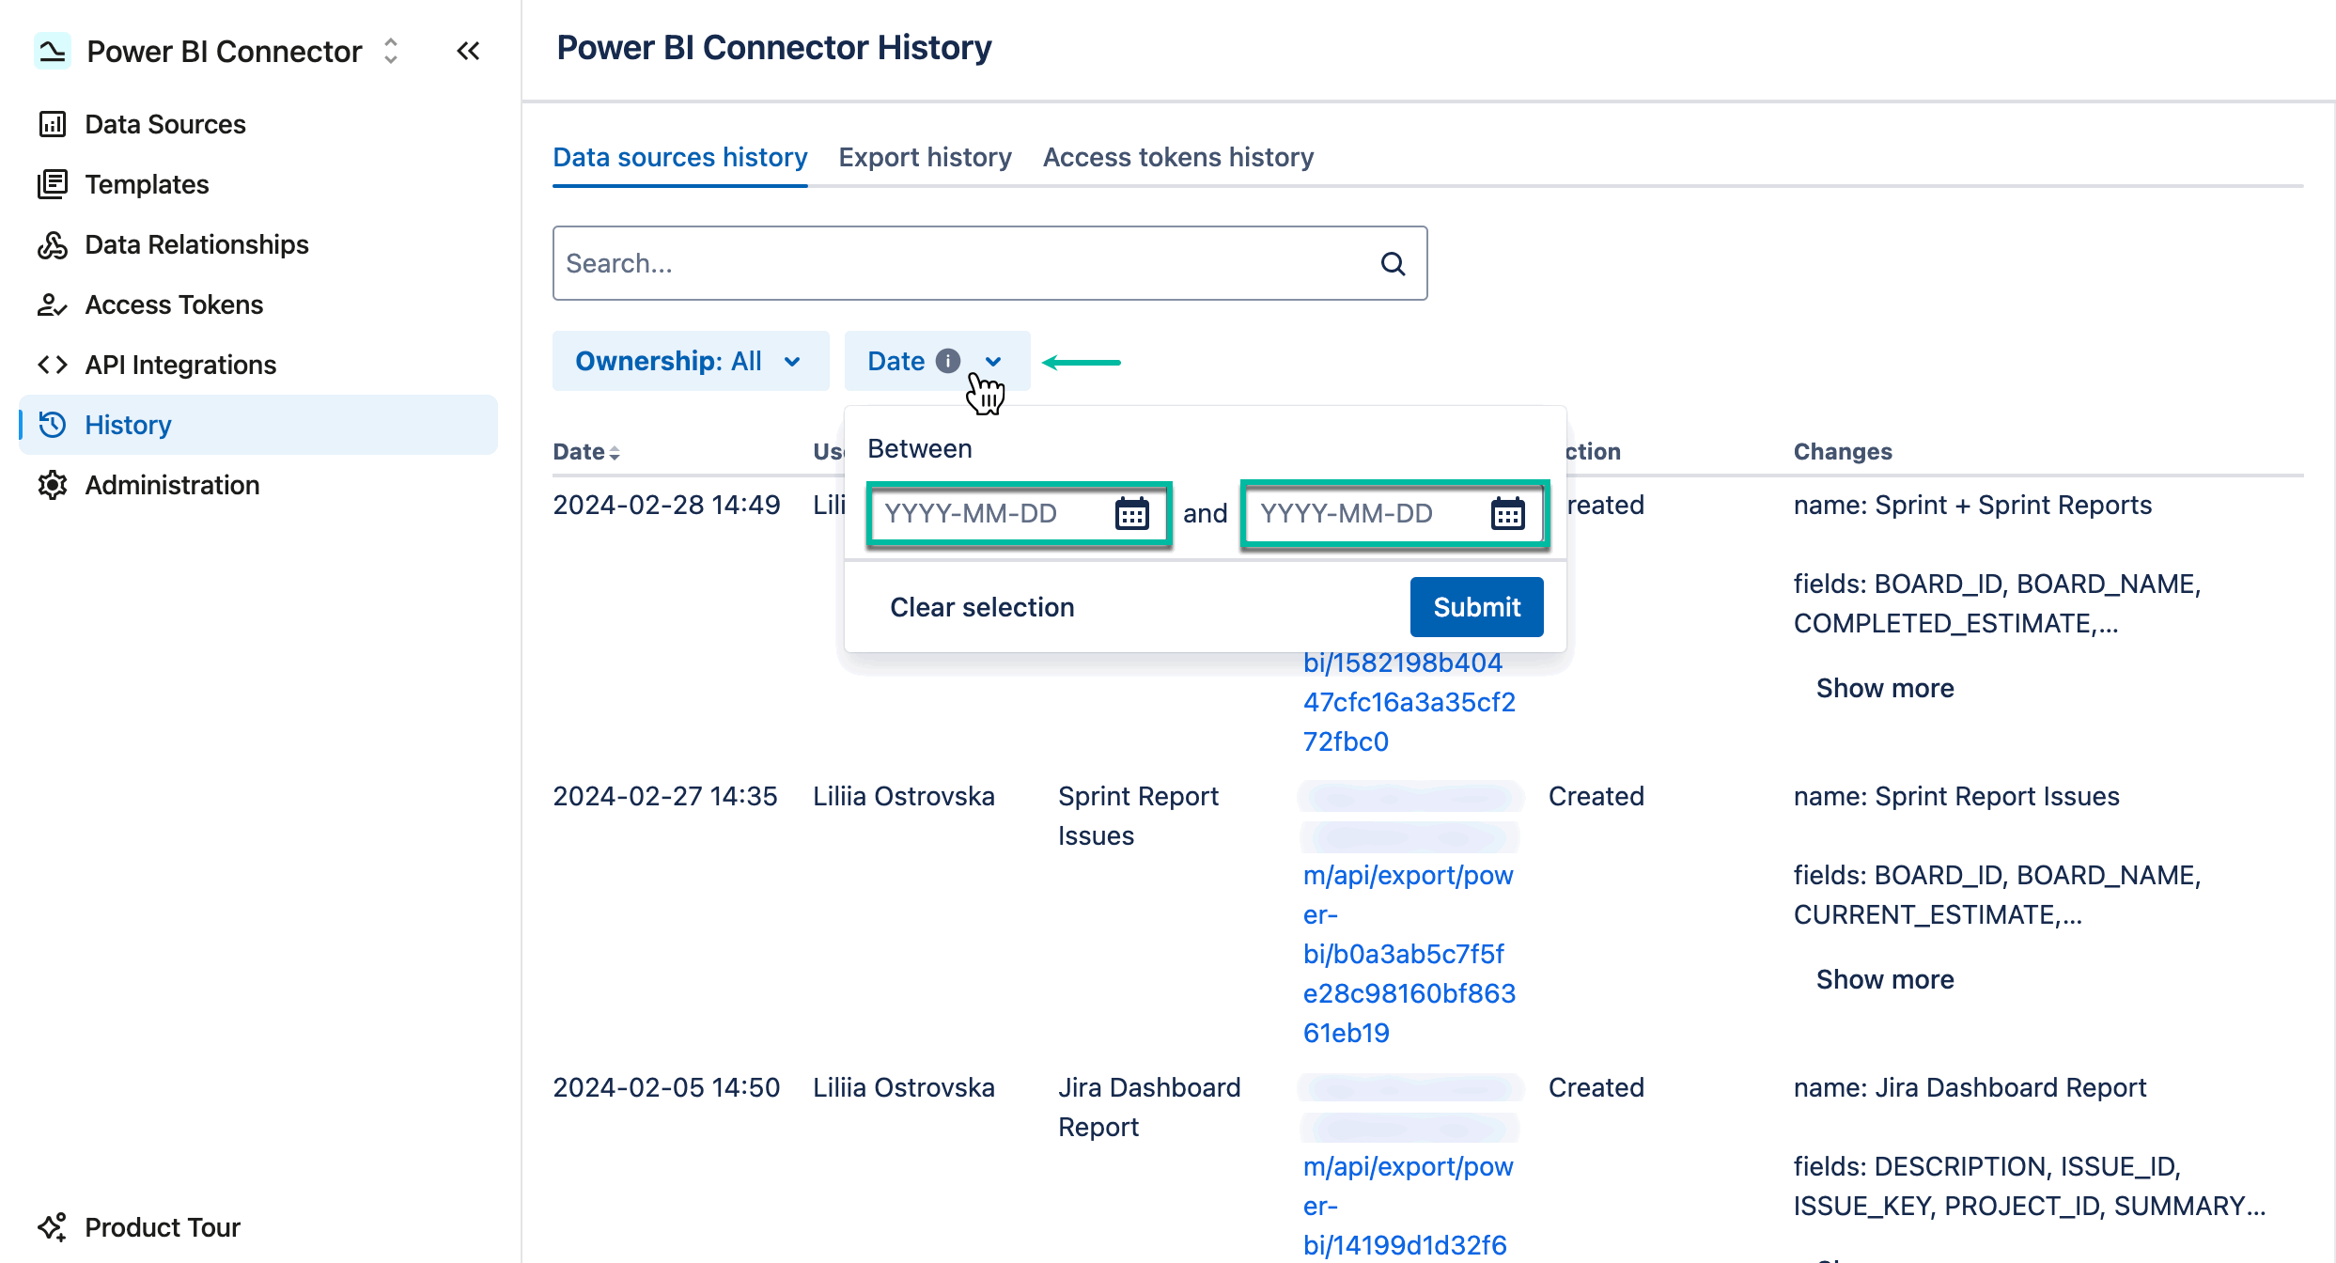Image resolution: width=2336 pixels, height=1263 pixels.
Task: Toggle Date column sorting order
Action: tap(615, 452)
